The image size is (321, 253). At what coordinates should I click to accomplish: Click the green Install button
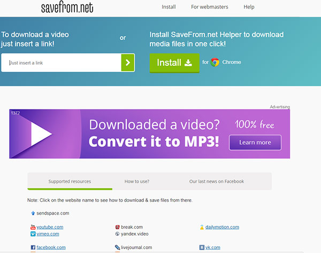click(174, 62)
